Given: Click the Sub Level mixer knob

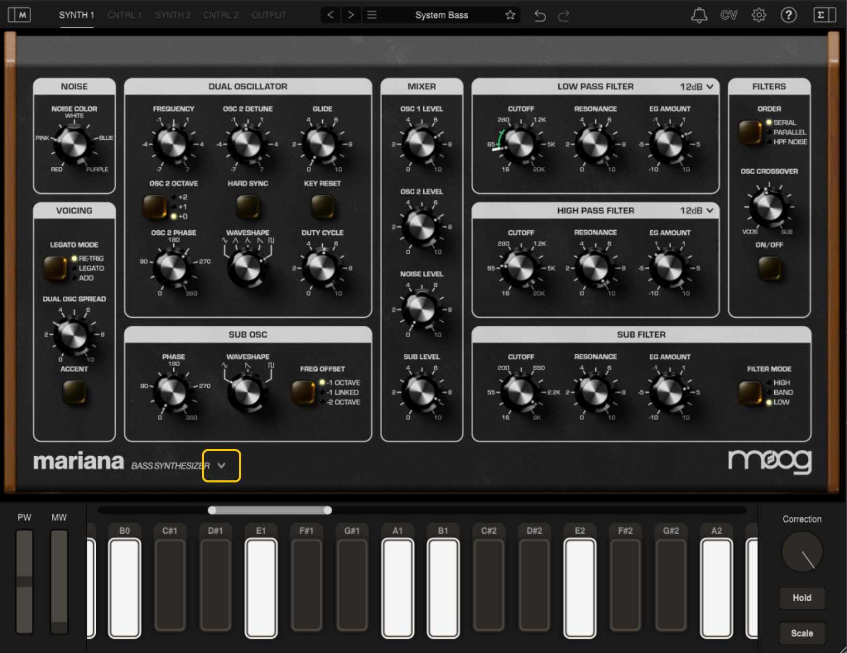Looking at the screenshot, I should coord(421,392).
